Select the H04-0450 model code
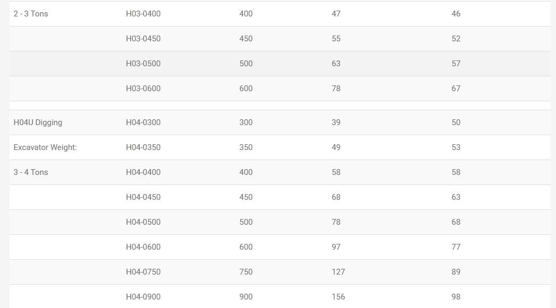Screen dimensions: 556x308 click(x=143, y=197)
